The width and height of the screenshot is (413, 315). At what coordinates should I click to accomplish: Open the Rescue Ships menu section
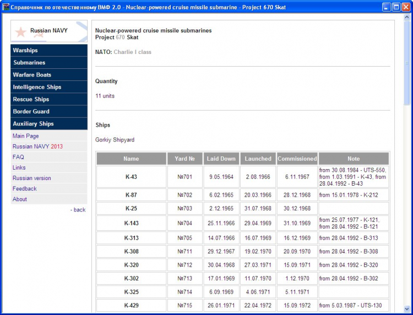(49, 99)
